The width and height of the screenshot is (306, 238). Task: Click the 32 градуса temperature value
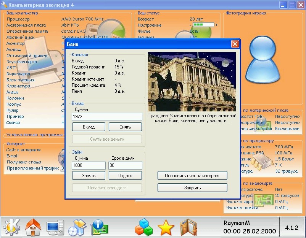286,171
